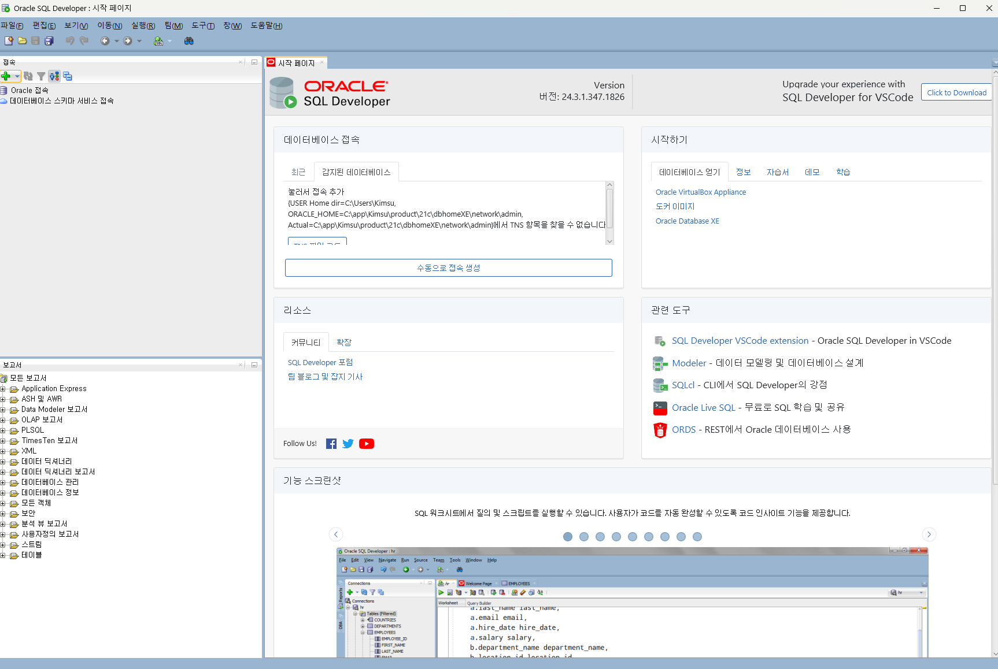This screenshot has width=998, height=669.
Task: Click the ORDS red icon
Action: [660, 430]
